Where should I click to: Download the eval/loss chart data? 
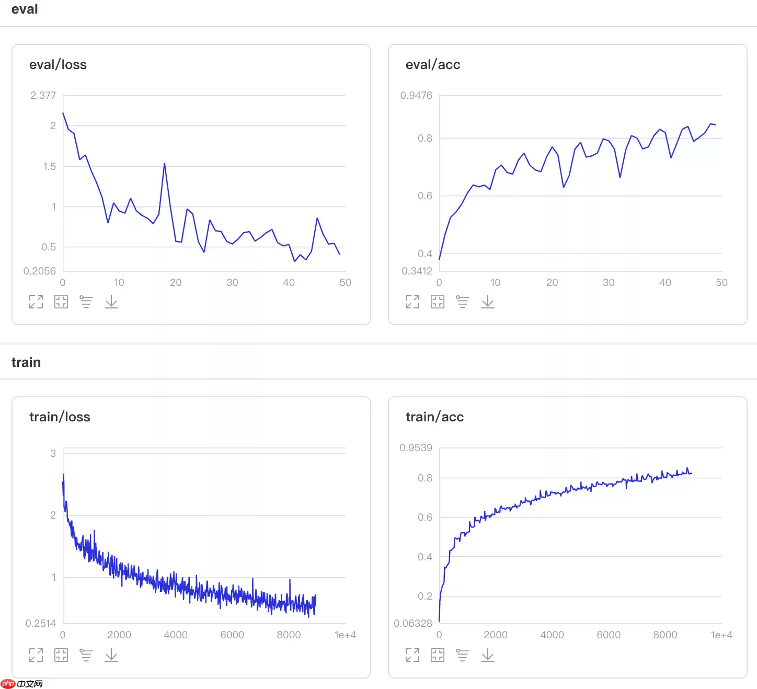pos(111,302)
